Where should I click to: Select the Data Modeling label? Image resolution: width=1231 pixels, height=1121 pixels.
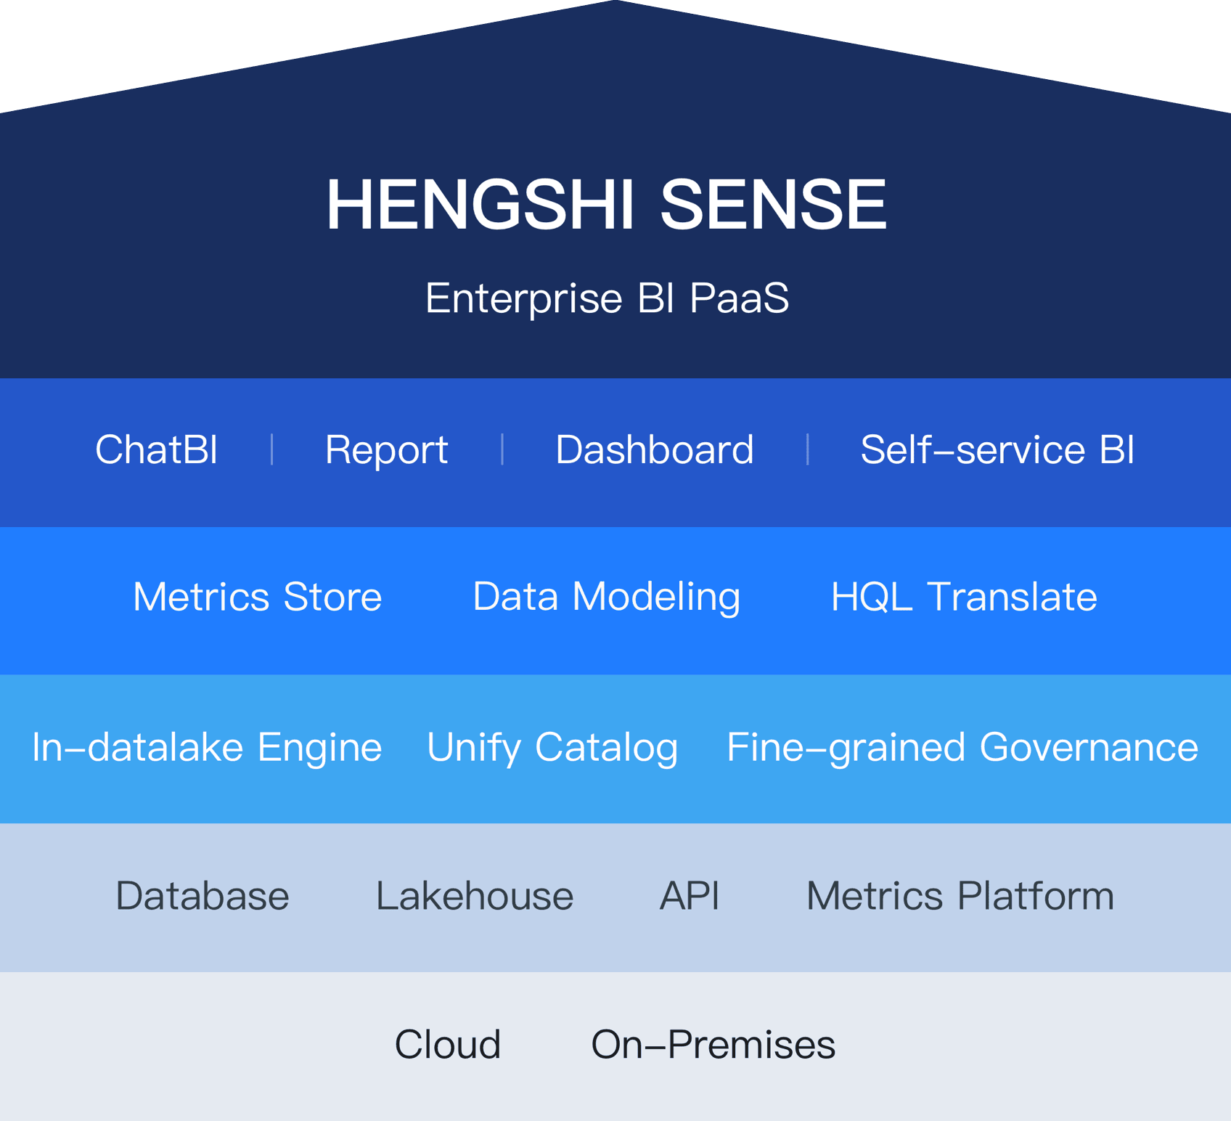(606, 598)
